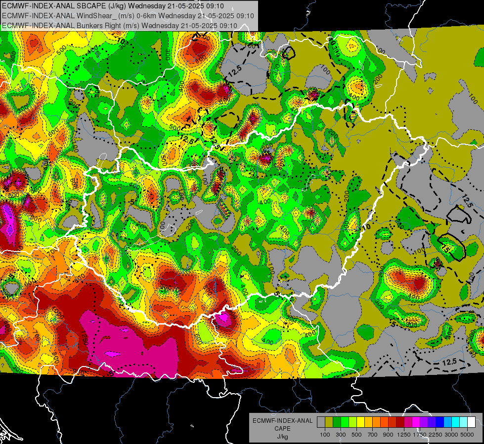The height and width of the screenshot is (444, 484).
Task: Click the 100 value under legend
Action: [325, 435]
